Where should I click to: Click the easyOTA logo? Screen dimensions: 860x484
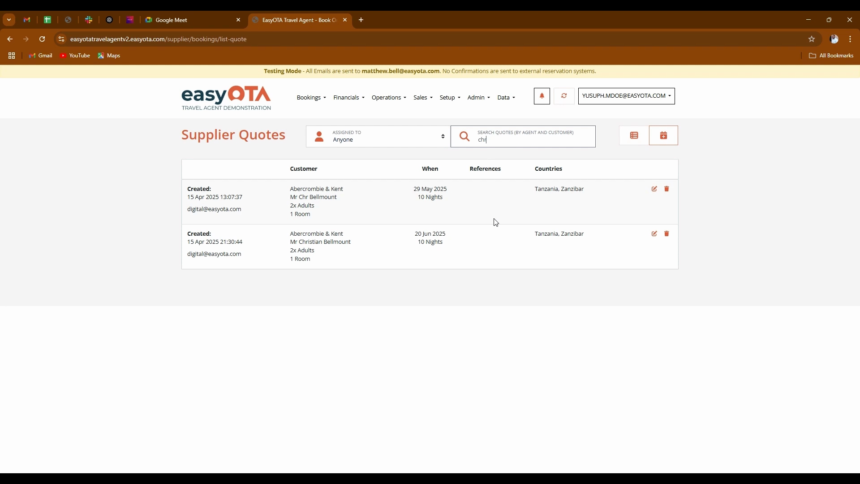click(226, 98)
